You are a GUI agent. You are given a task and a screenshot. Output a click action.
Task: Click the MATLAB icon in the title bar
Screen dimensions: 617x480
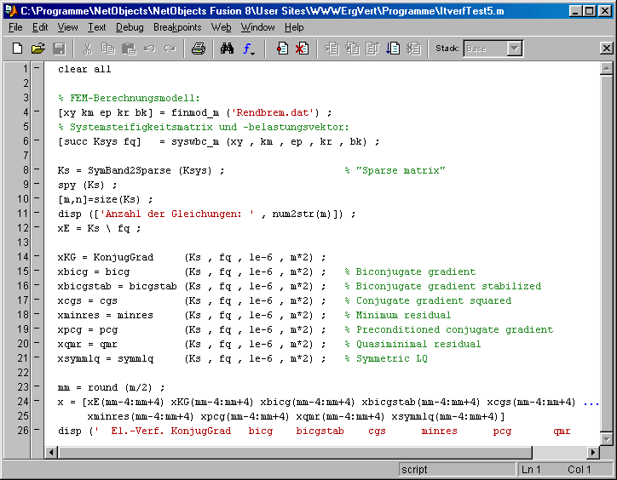11,10
